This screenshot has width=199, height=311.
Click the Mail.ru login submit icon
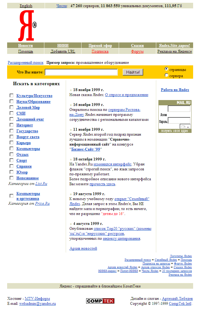[x=185, y=127]
